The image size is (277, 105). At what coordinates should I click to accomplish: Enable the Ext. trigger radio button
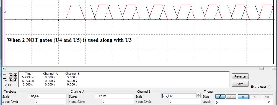click(x=269, y=87)
